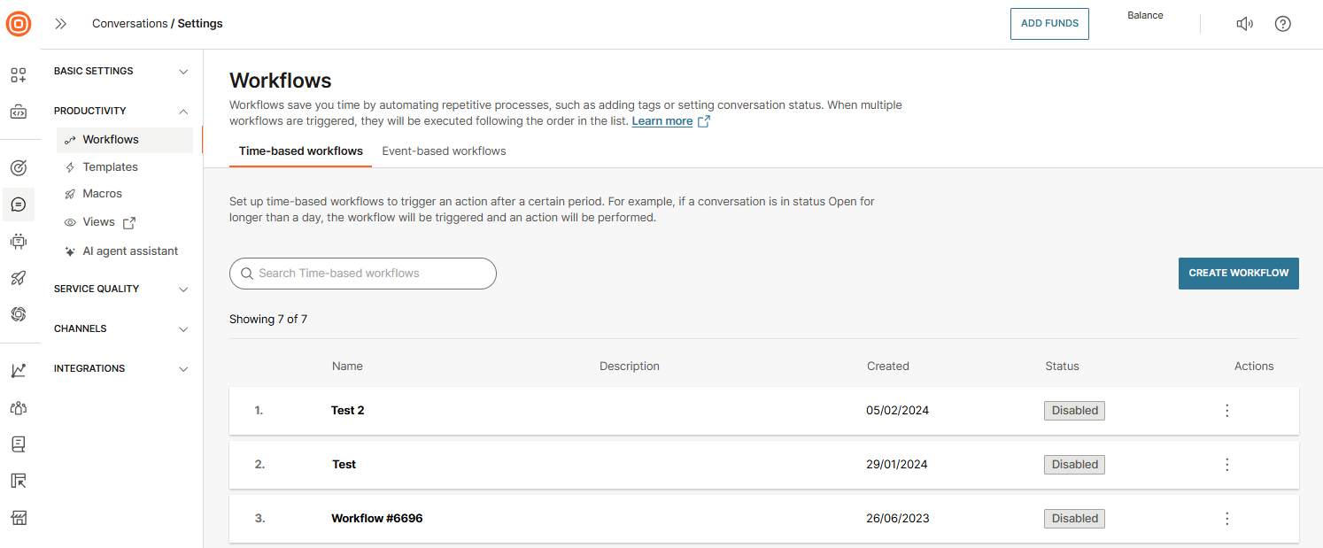1323x548 pixels.
Task: Open the help question mark icon
Action: (x=1282, y=24)
